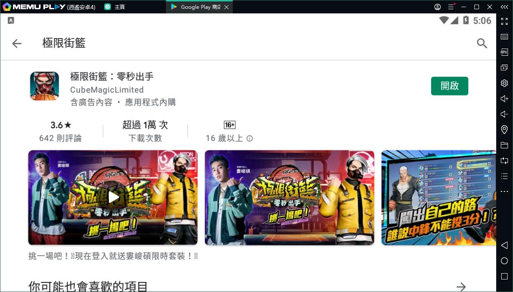Viewport: 513px width, 292px height.
Task: Collapse the sidebar with the triple-chevron
Action: (504, 7)
